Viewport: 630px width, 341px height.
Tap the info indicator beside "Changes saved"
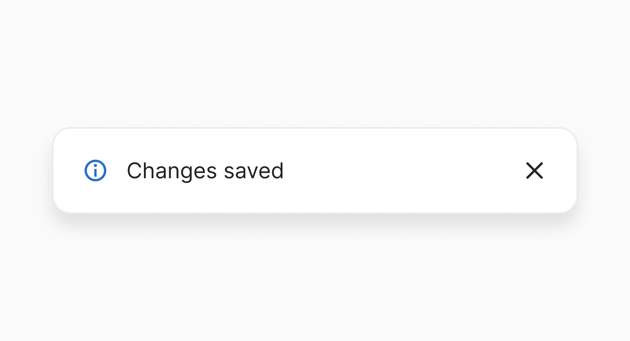[95, 170]
